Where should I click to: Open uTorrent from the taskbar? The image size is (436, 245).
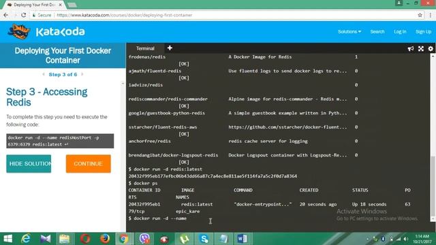(185, 239)
